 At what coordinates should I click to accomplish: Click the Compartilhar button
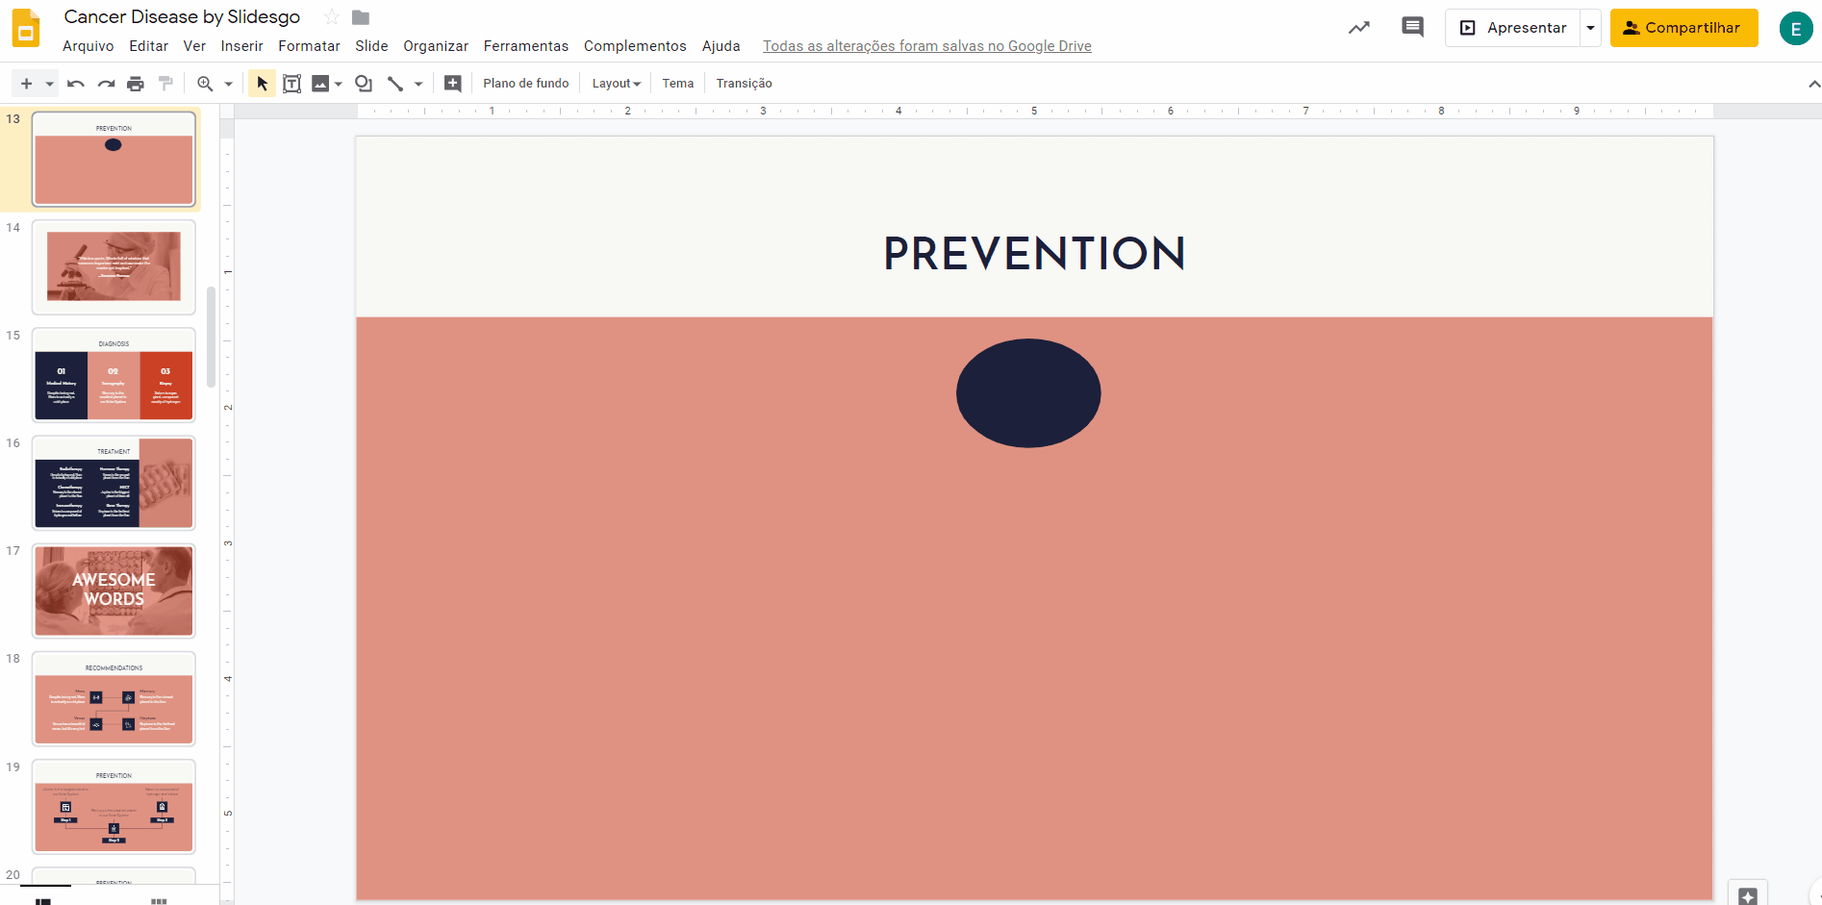click(1684, 28)
